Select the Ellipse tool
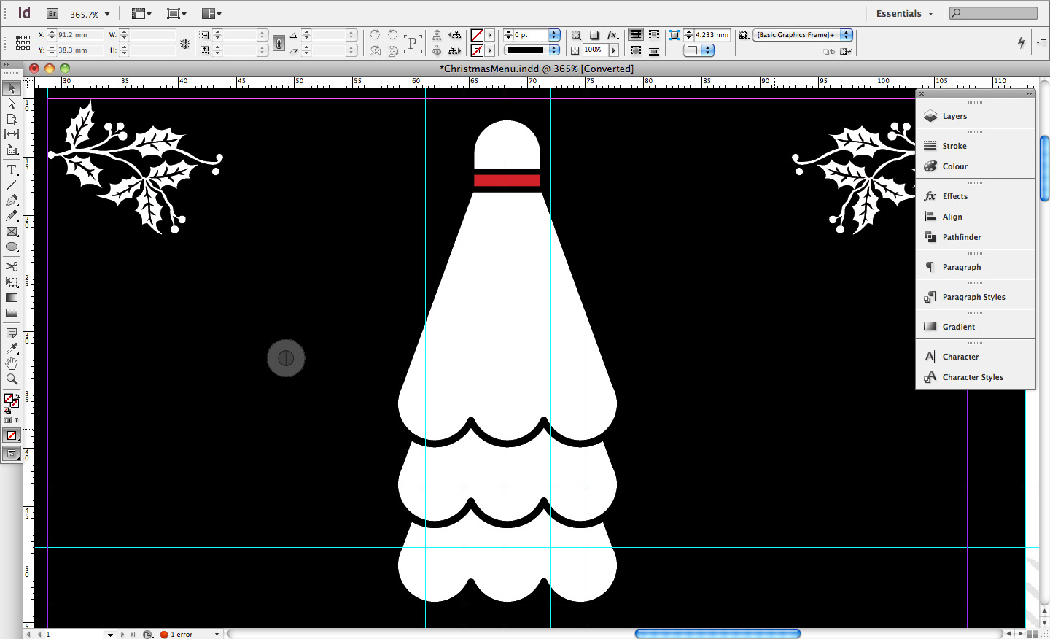Viewport: 1050px width, 639px height. 12,247
